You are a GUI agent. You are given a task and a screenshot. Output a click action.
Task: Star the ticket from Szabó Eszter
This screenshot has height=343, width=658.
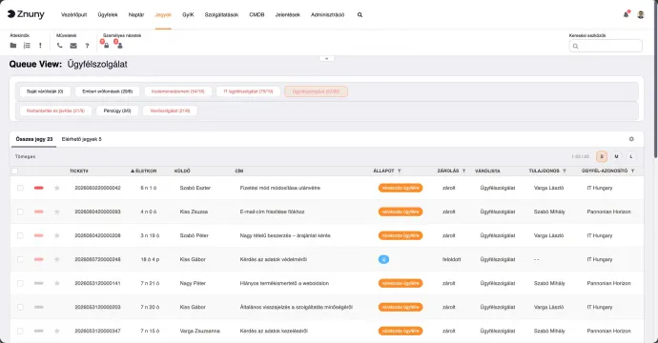[x=57, y=188]
